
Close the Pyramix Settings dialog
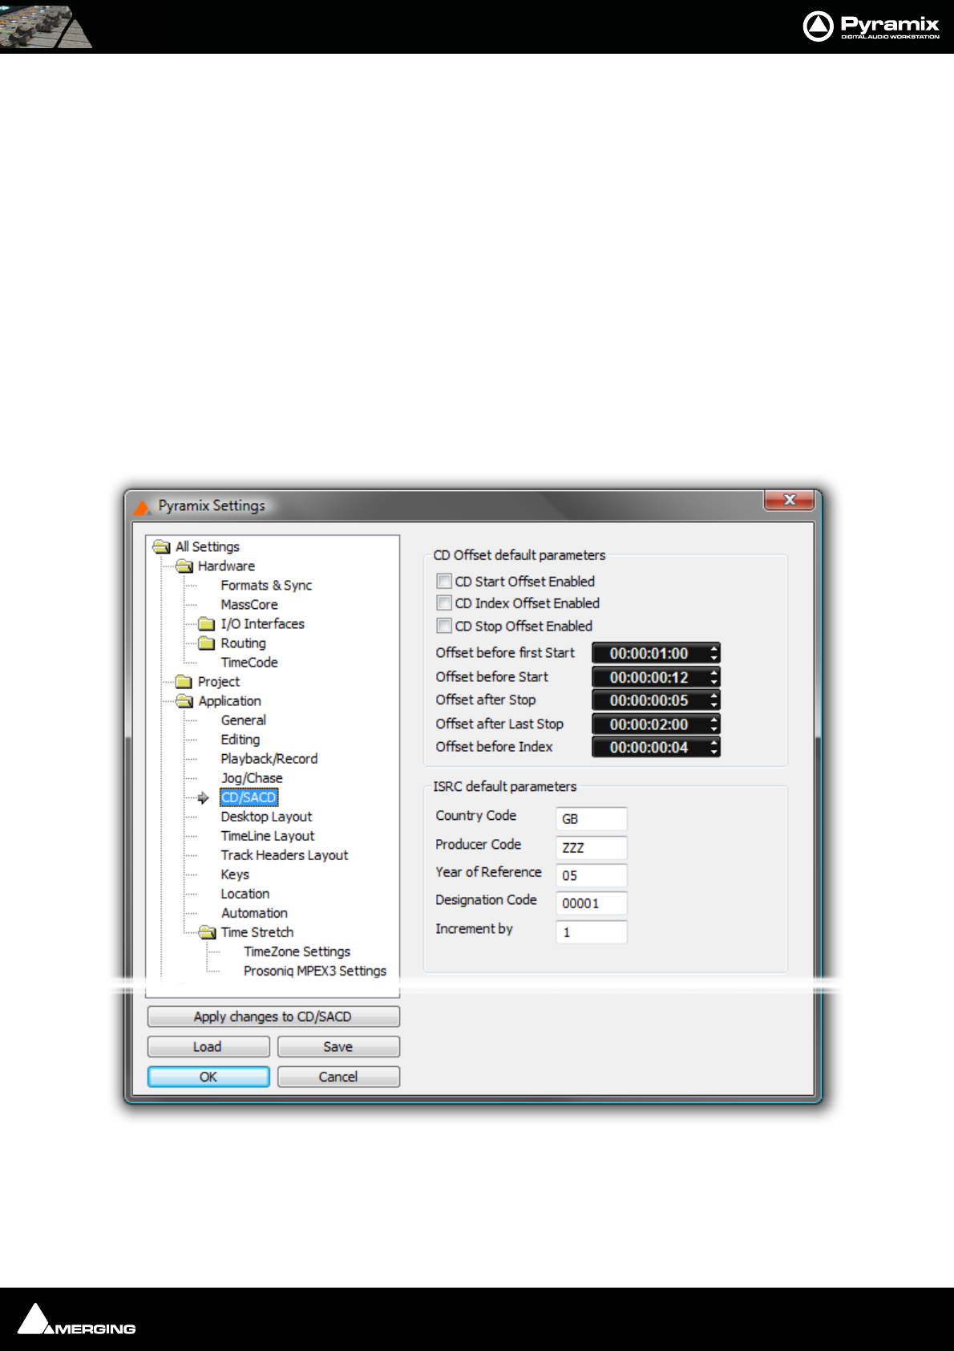coord(789,500)
